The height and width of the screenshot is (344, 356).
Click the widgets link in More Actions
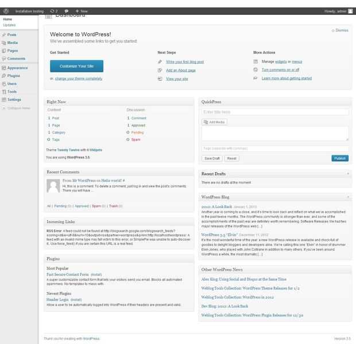[281, 61]
